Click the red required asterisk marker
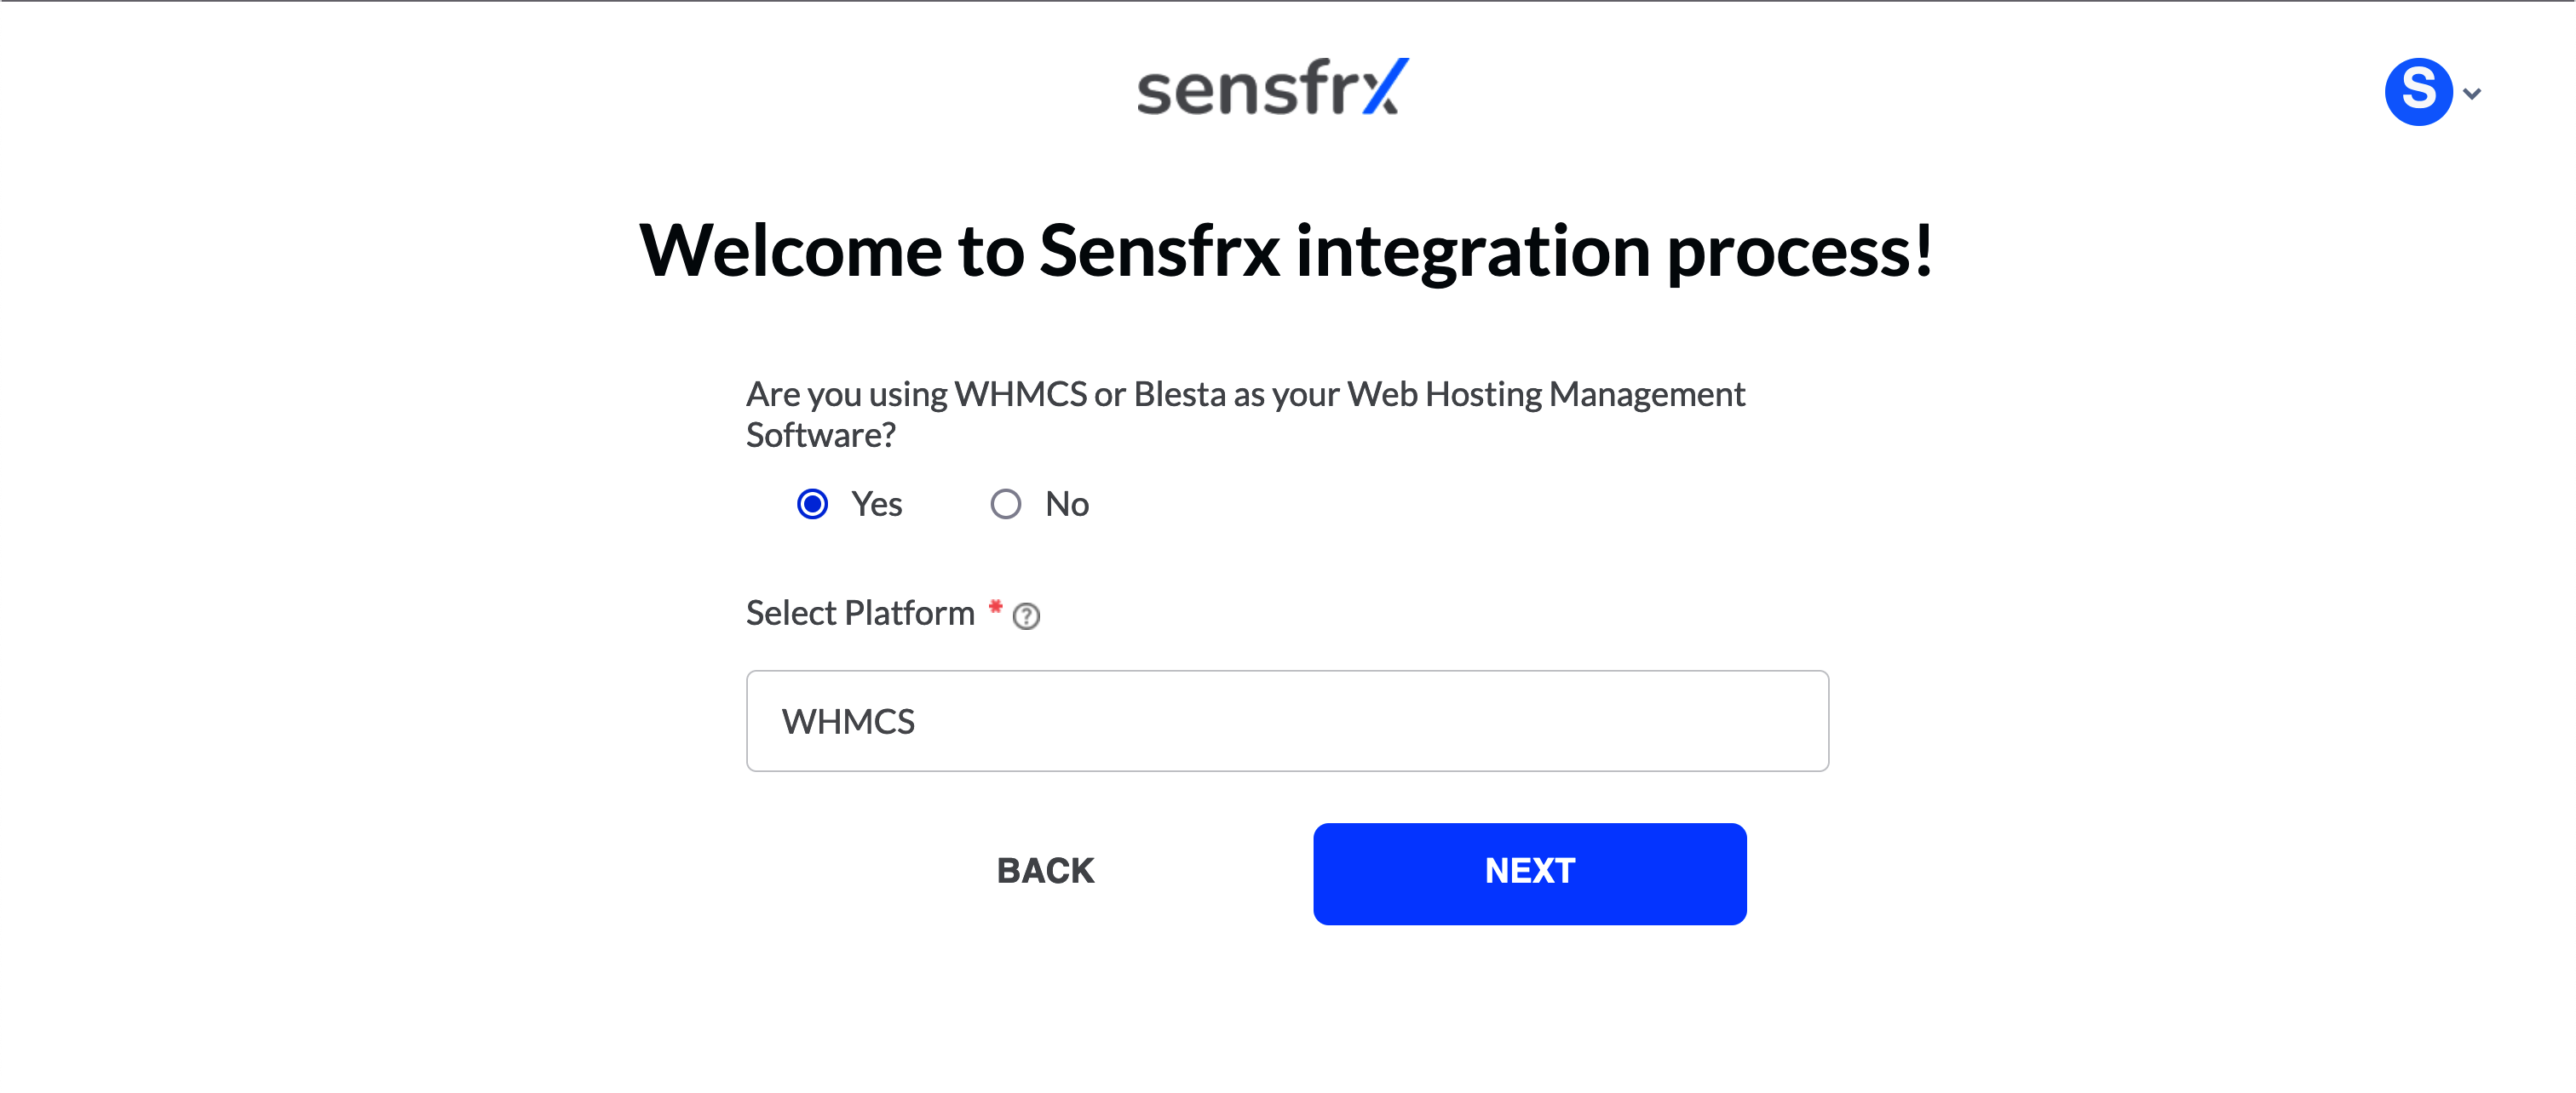 coord(995,606)
